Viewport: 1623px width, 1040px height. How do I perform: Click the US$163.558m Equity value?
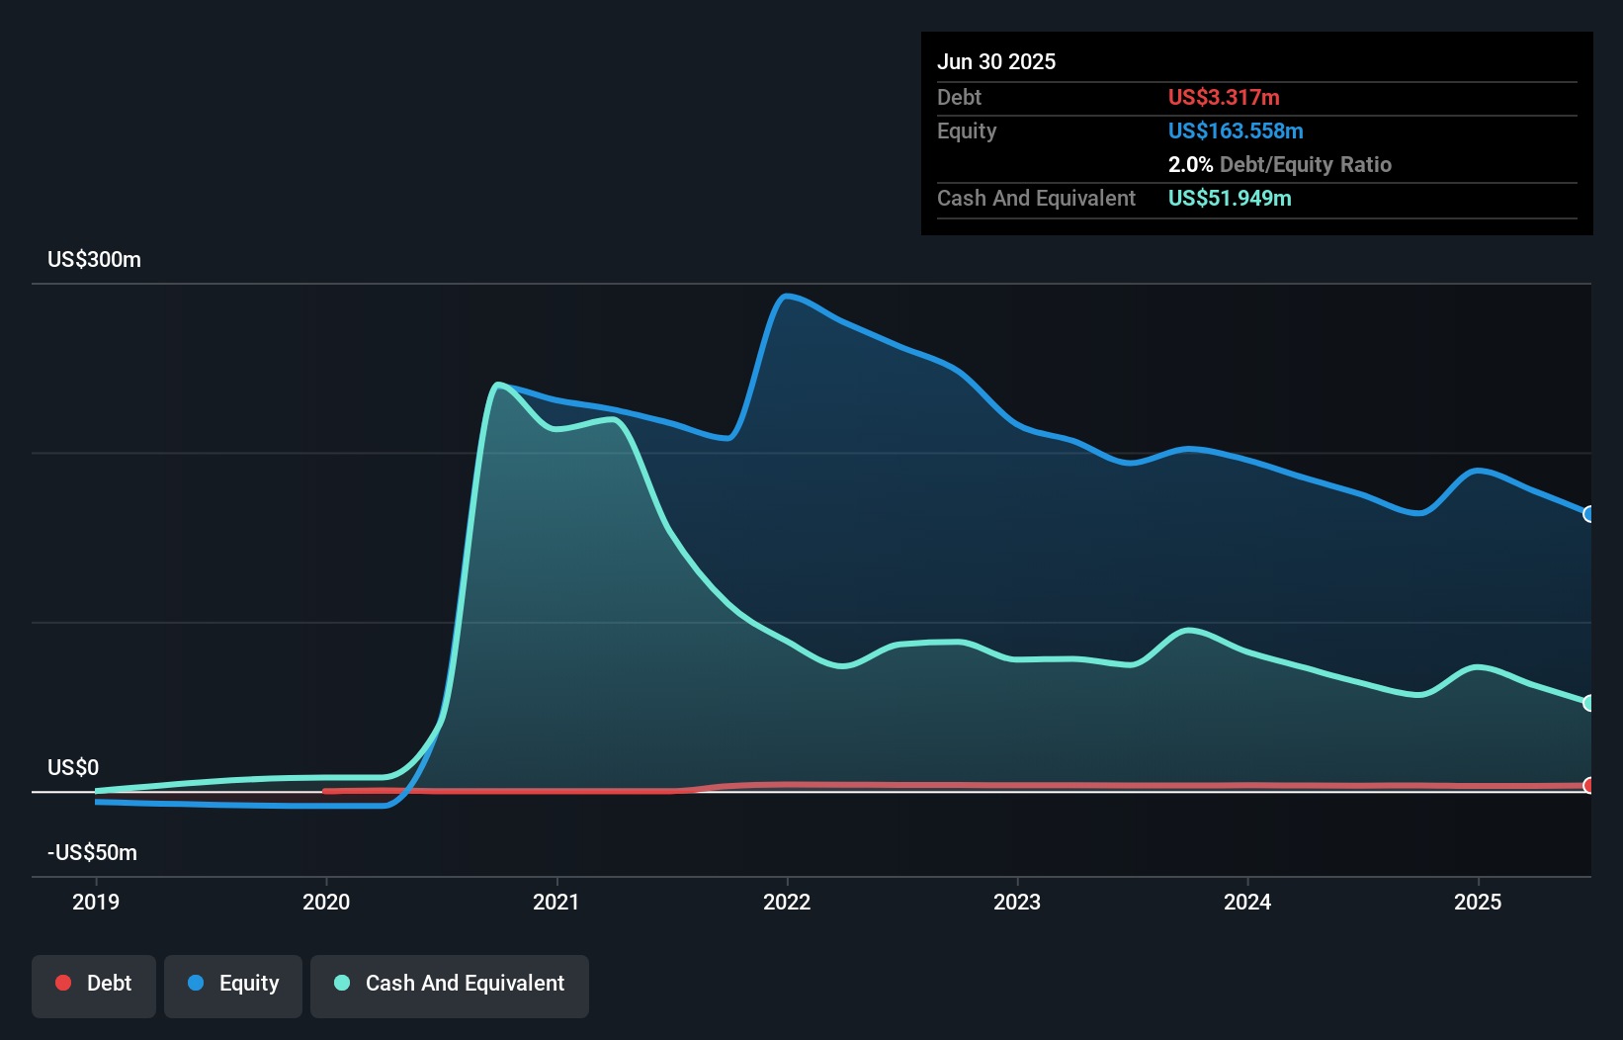pyautogui.click(x=1236, y=130)
